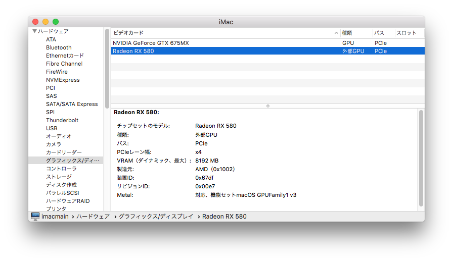Image resolution: width=453 pixels, height=262 pixels.
Task: Open the Ethernetカード section
Action: pyautogui.click(x=65, y=56)
